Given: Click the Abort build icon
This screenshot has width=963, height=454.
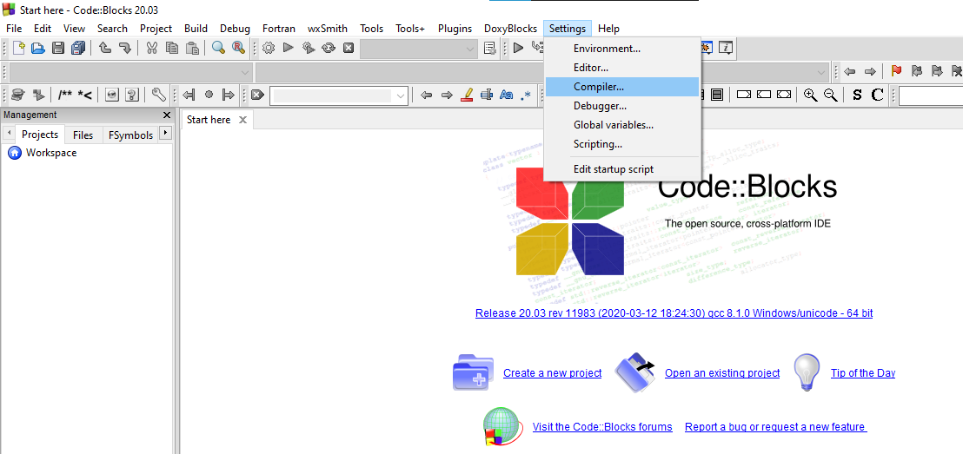Looking at the screenshot, I should tap(349, 48).
